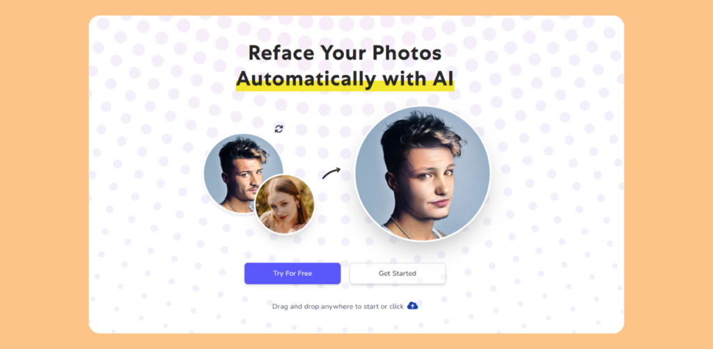
Task: Click the Drag and drop upload text
Action: (338, 307)
